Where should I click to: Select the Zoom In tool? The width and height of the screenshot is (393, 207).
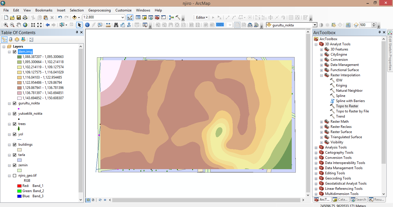pyautogui.click(x=6, y=25)
